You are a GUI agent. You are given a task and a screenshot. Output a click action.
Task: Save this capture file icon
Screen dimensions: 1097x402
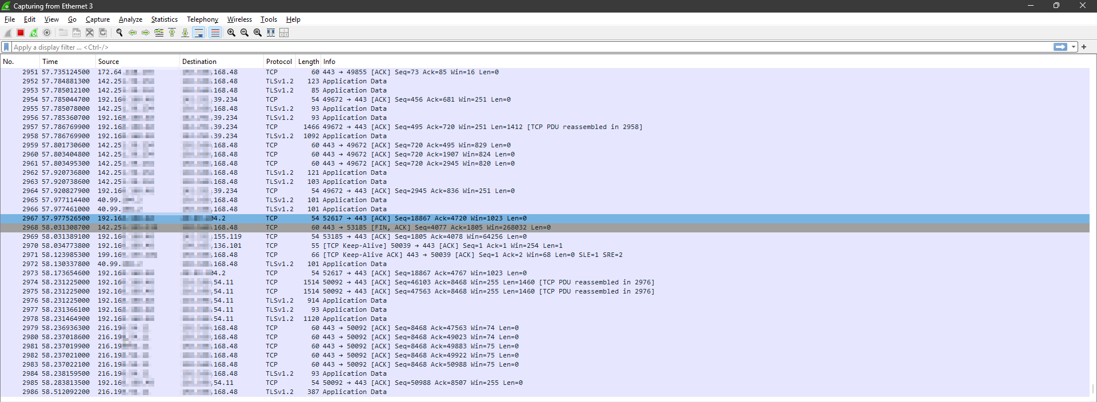[x=77, y=33]
